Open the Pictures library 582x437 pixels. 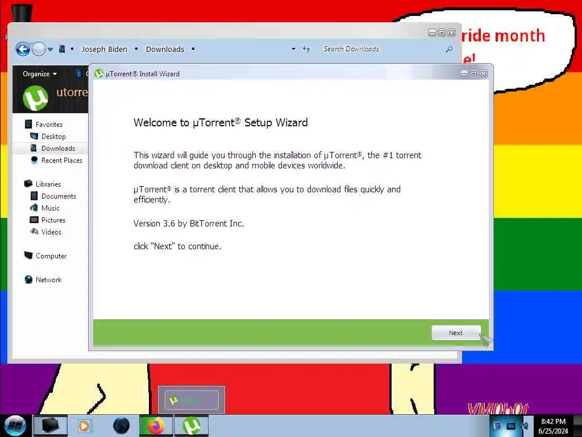(53, 220)
